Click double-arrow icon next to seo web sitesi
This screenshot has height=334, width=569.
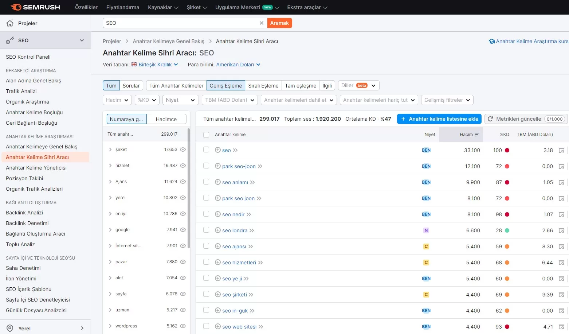coord(261,327)
